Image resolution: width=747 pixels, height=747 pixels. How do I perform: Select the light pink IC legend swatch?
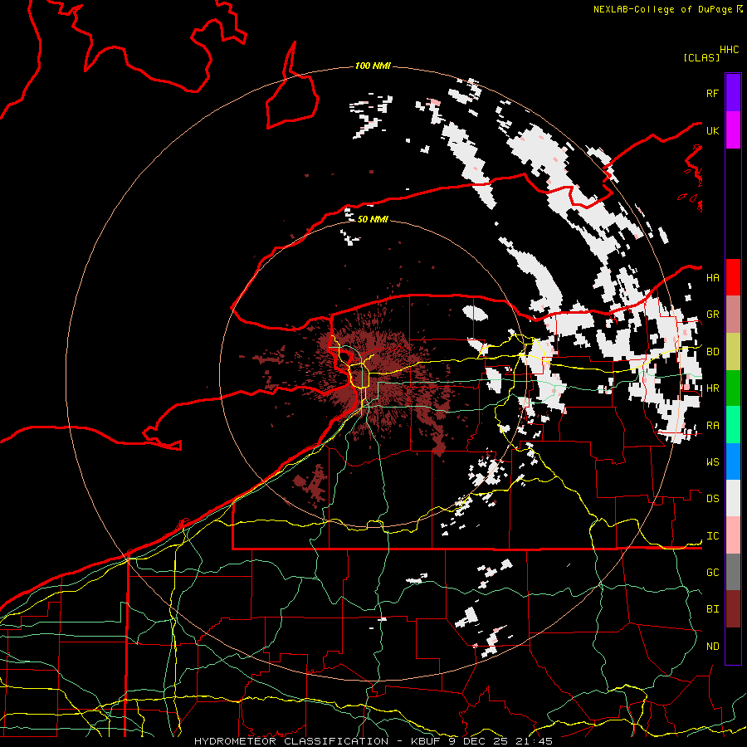[733, 535]
